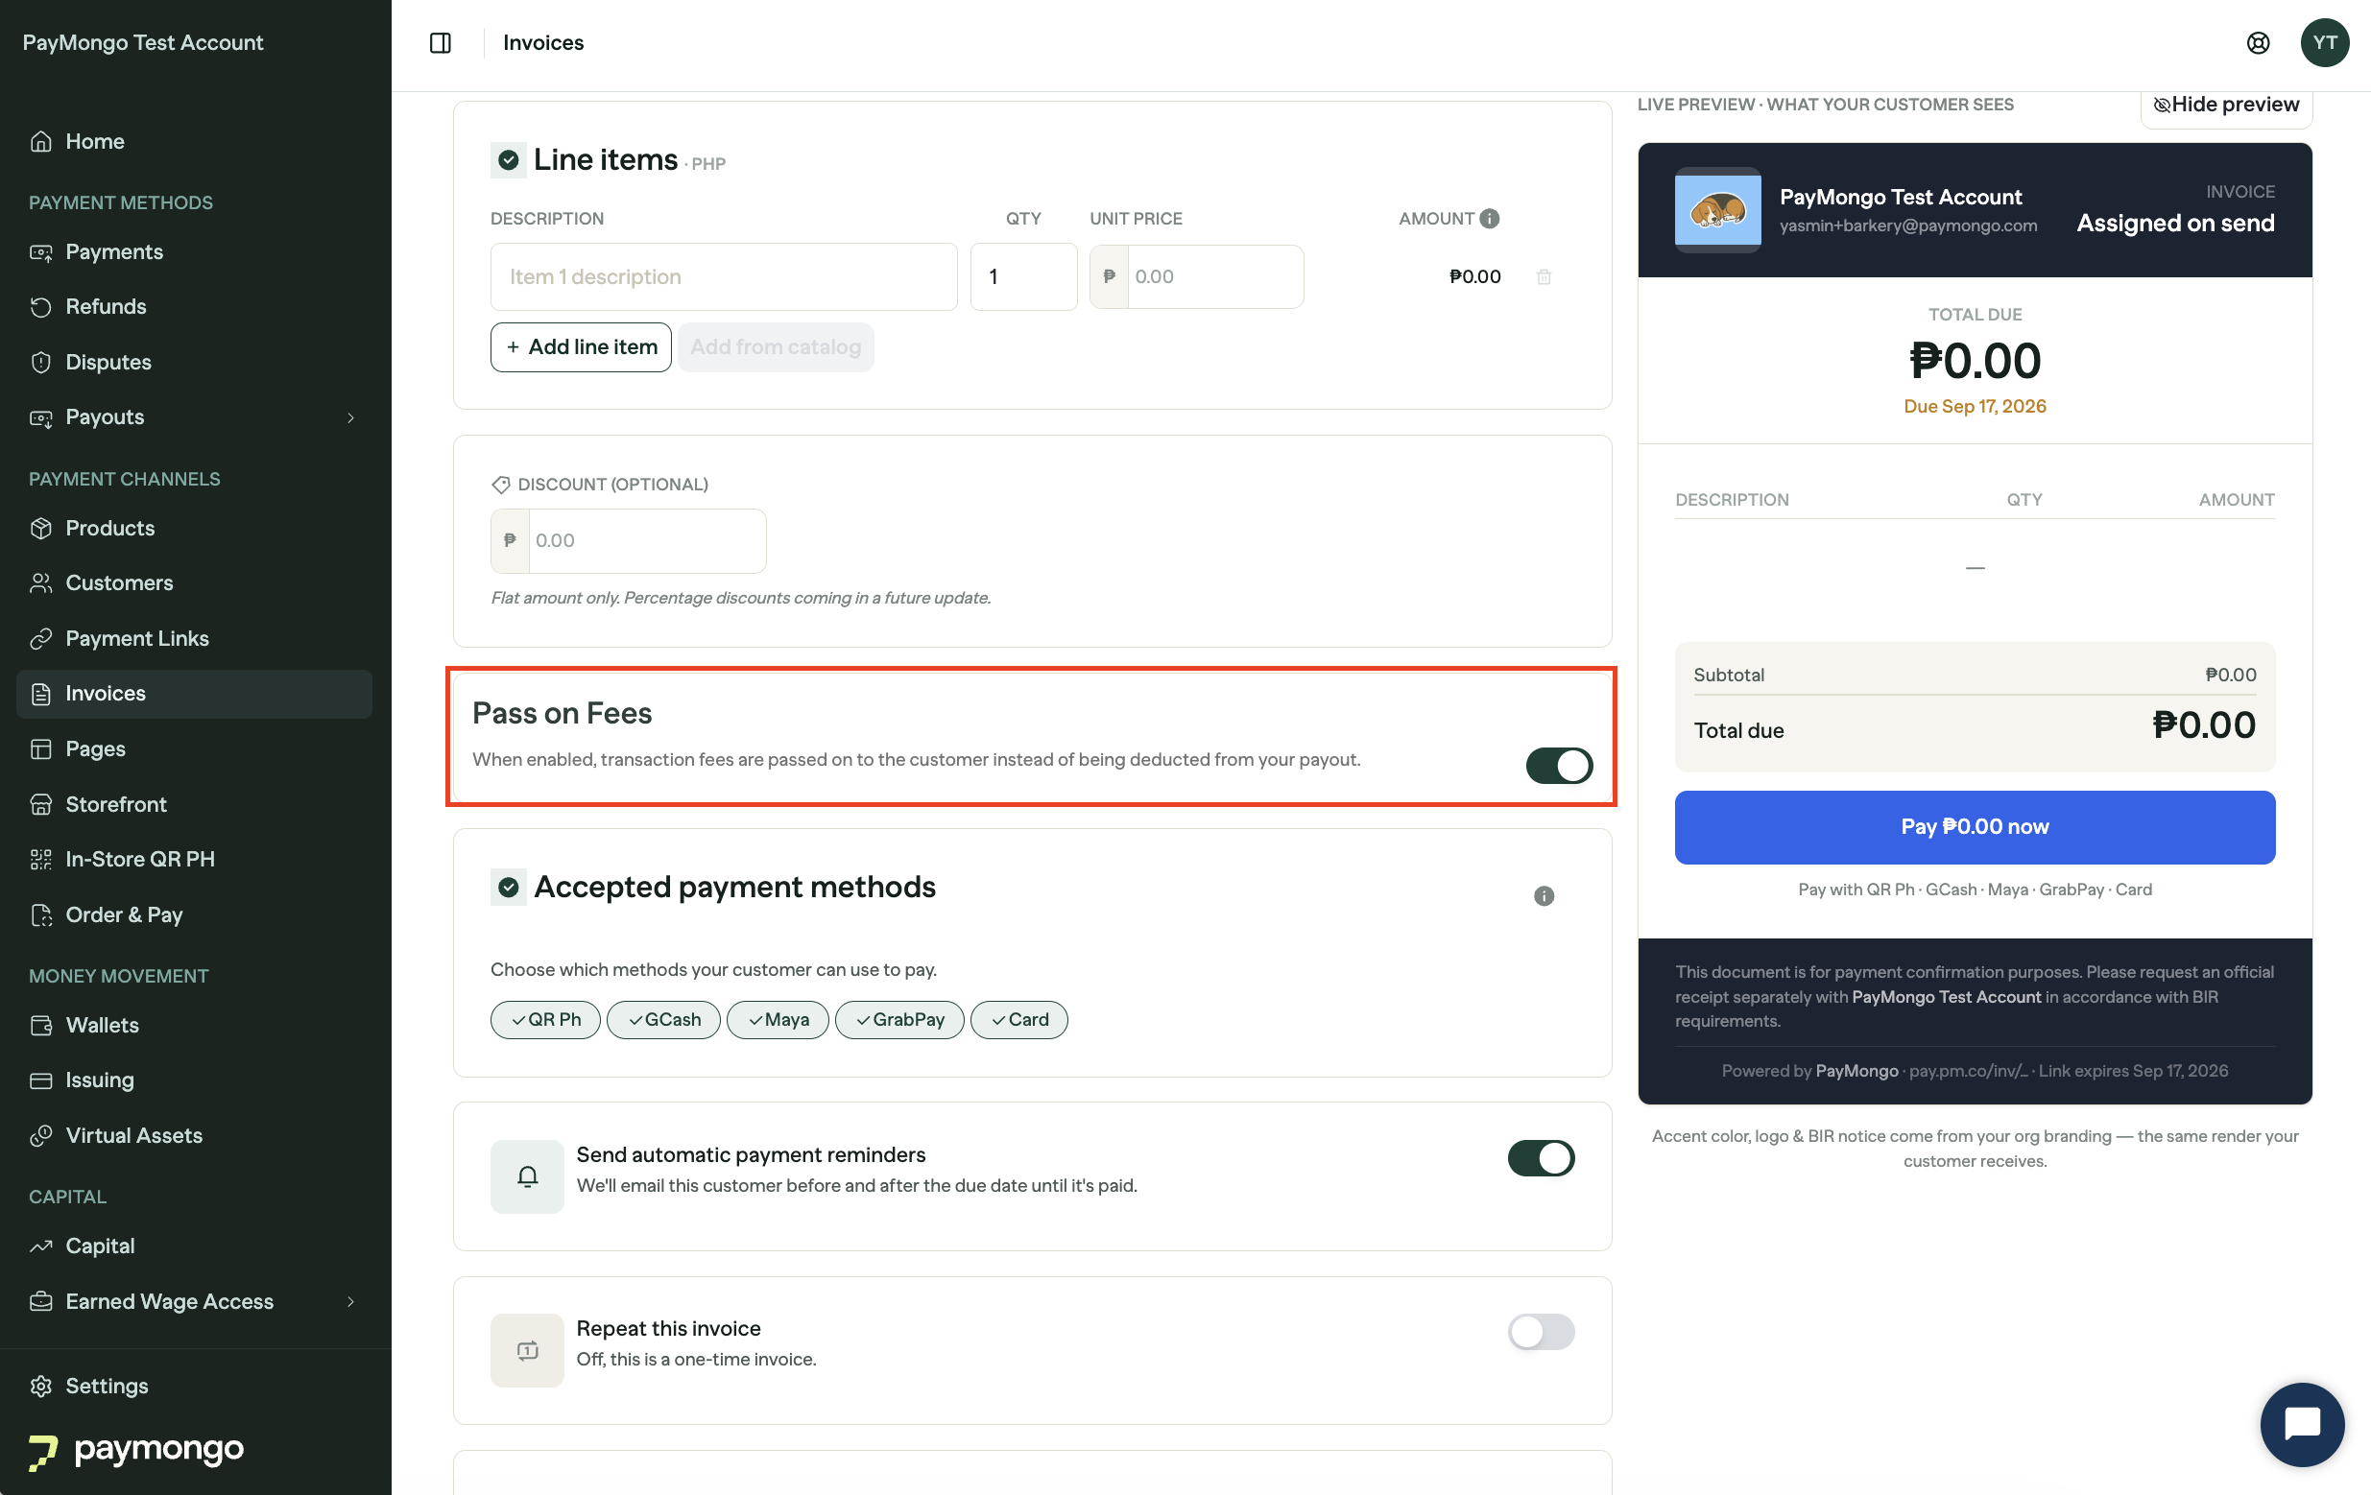Click the PayMongo link in preview footer
Viewport: 2371px width, 1495px height.
(1856, 1071)
